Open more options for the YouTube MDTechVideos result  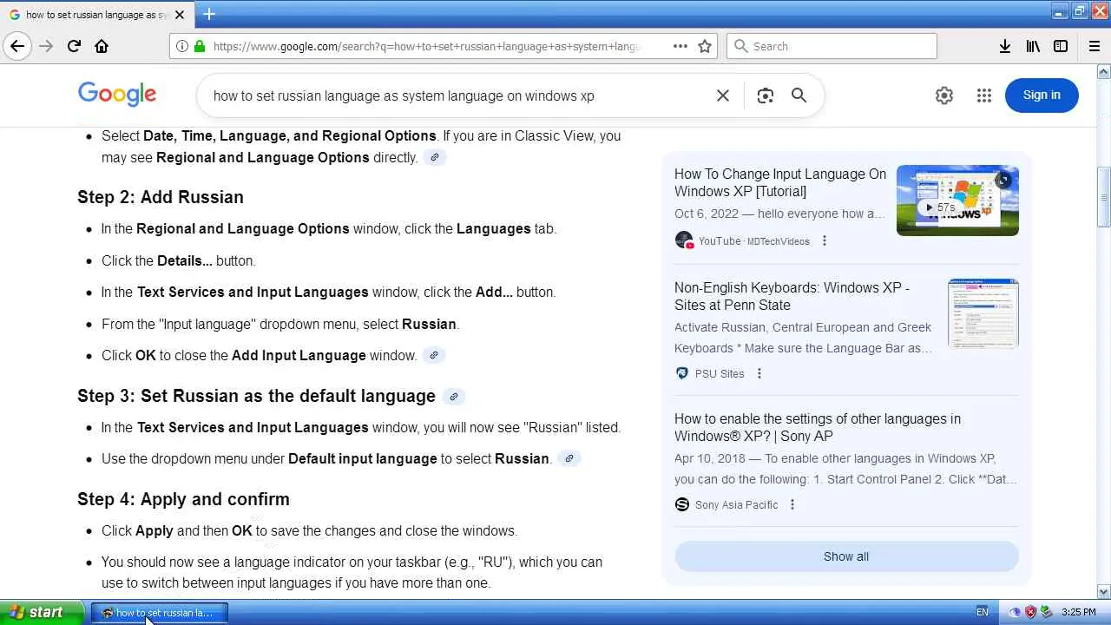pyautogui.click(x=825, y=240)
